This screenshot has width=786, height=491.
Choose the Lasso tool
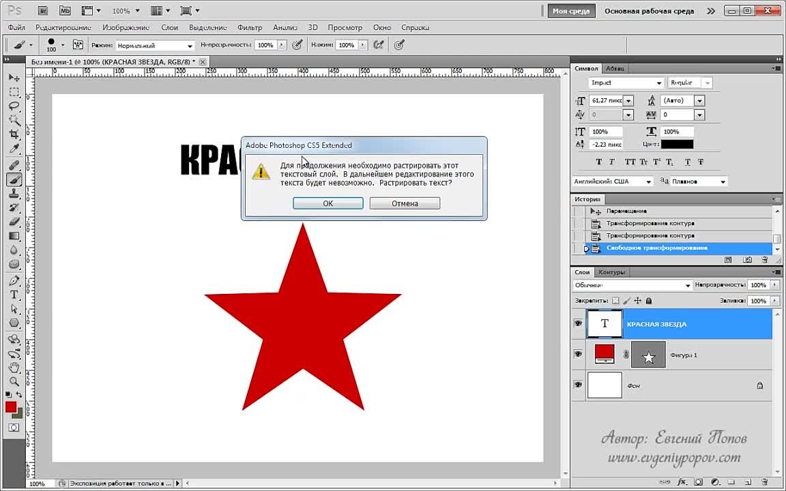click(14, 106)
